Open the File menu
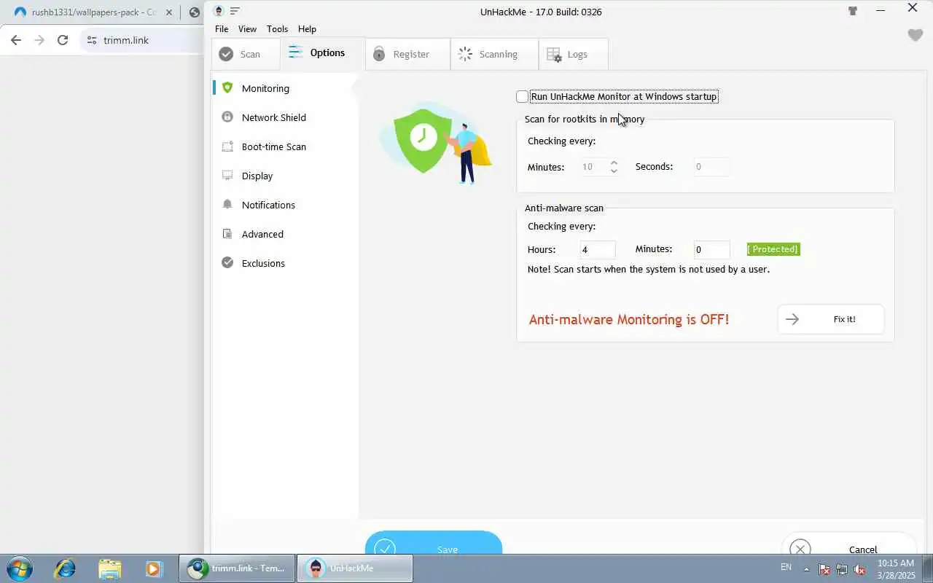 pyautogui.click(x=222, y=28)
